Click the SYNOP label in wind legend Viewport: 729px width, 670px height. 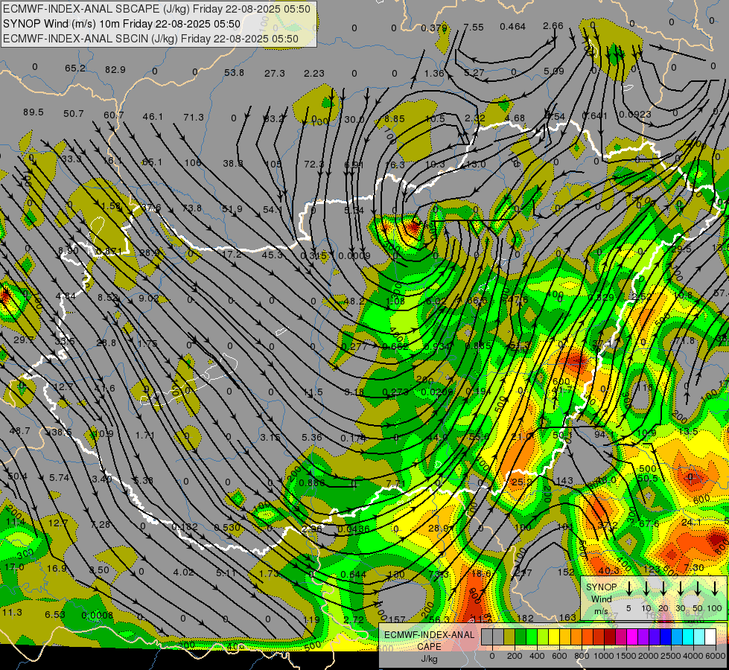pos(601,587)
